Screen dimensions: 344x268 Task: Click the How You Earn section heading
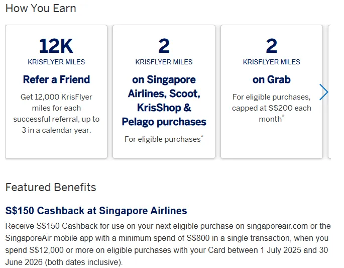(x=41, y=9)
